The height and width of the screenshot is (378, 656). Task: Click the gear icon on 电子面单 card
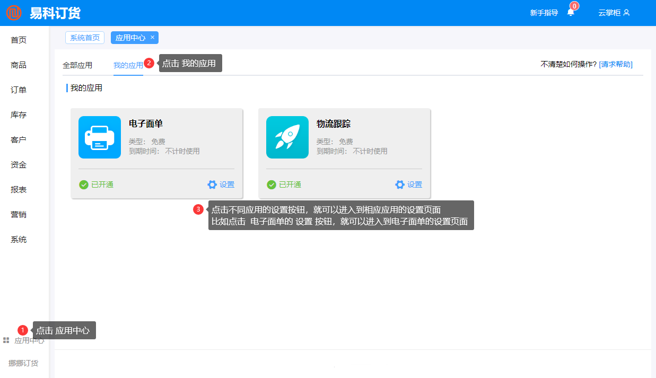[212, 184]
